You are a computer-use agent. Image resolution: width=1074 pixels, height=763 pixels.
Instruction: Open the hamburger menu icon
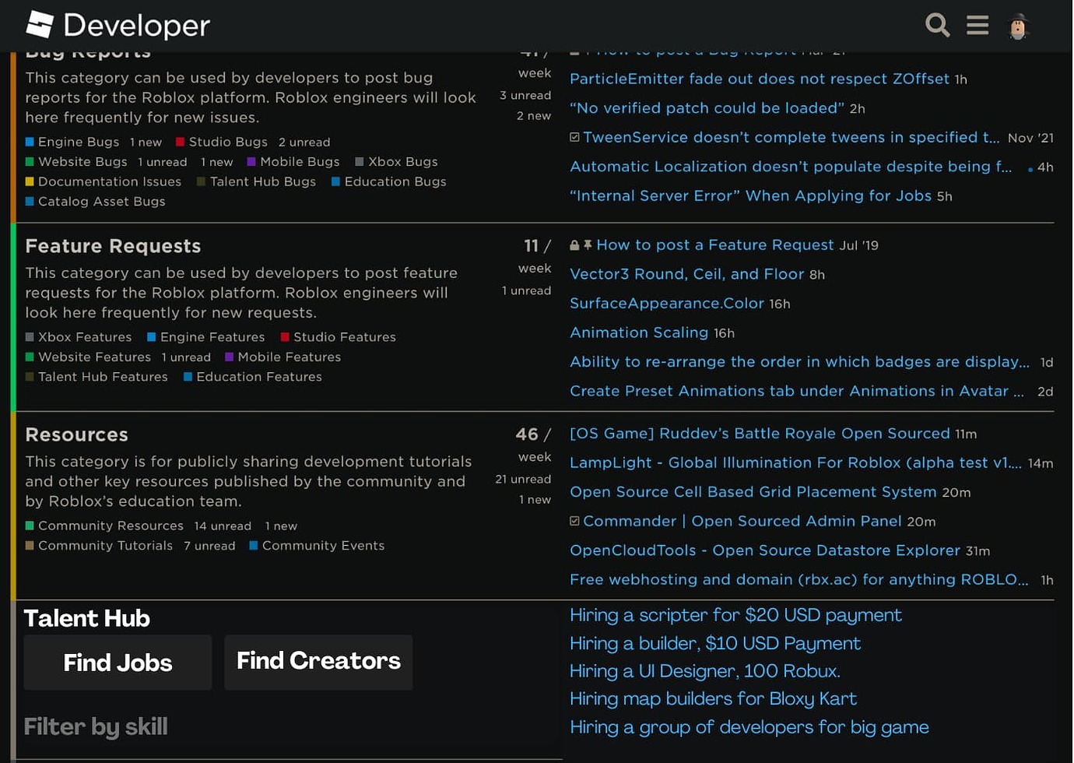(x=977, y=26)
